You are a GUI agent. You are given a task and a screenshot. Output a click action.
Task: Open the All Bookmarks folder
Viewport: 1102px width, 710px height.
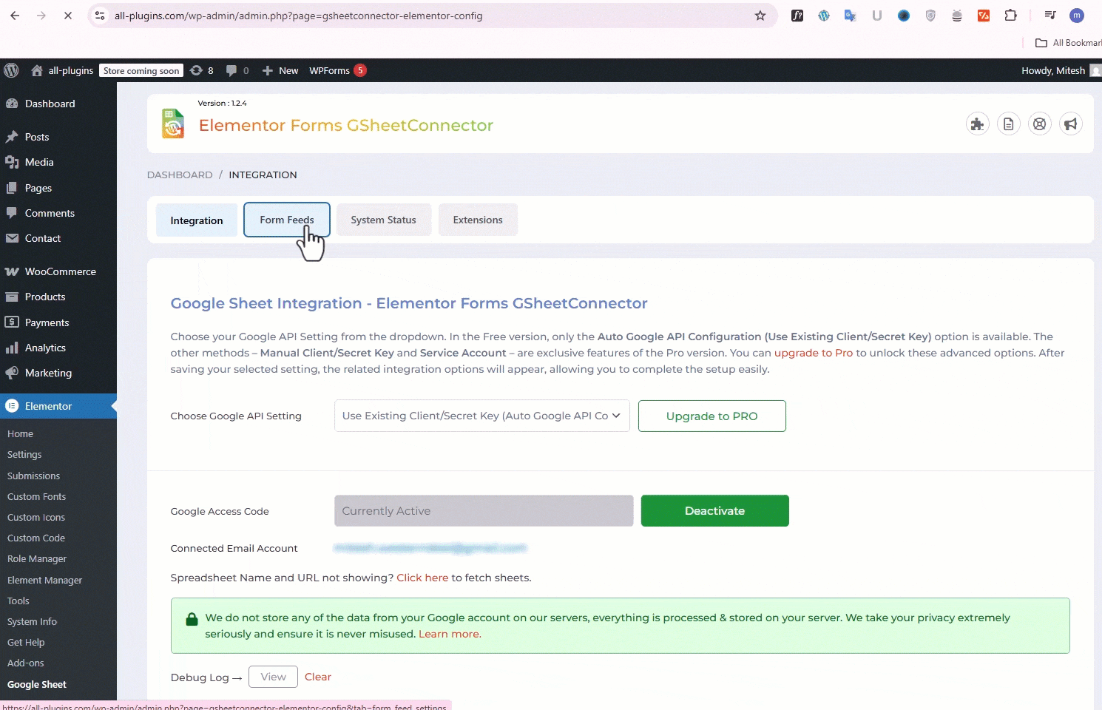1068,43
